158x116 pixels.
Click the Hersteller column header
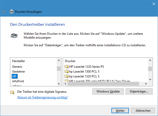pyautogui.click(x=19, y=61)
